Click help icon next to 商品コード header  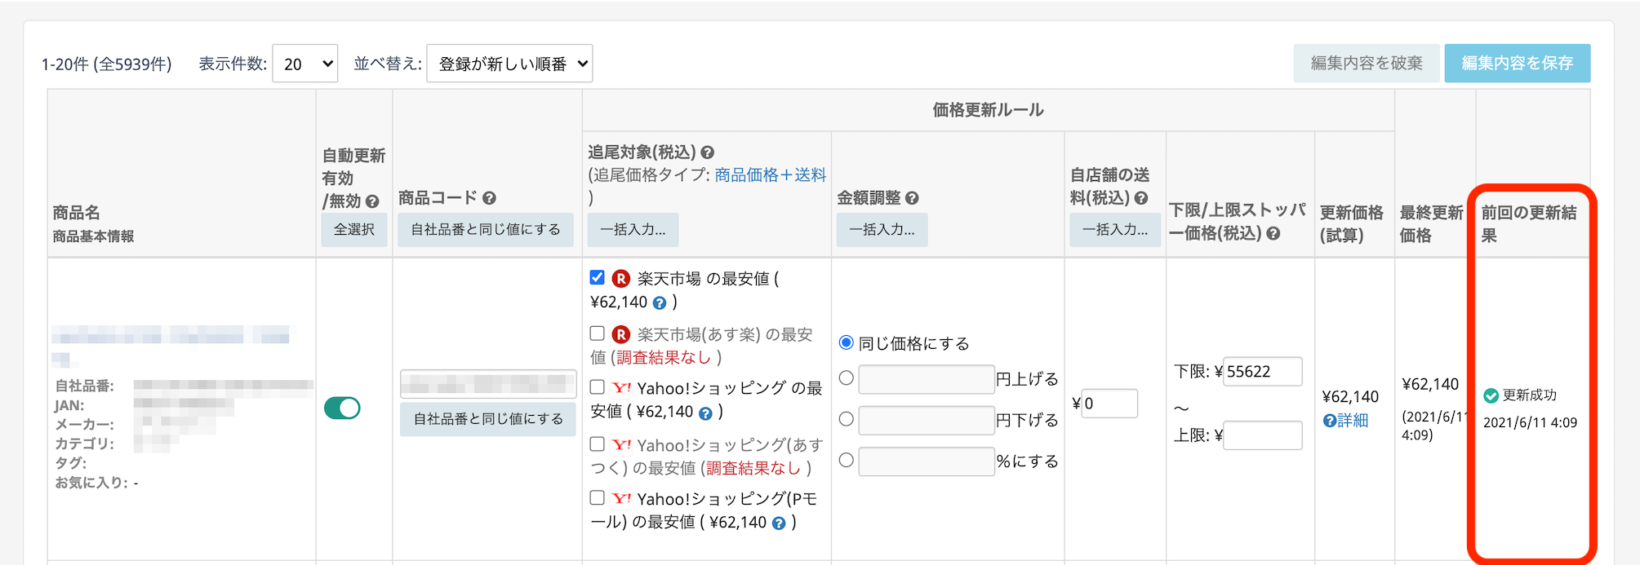pos(489,198)
